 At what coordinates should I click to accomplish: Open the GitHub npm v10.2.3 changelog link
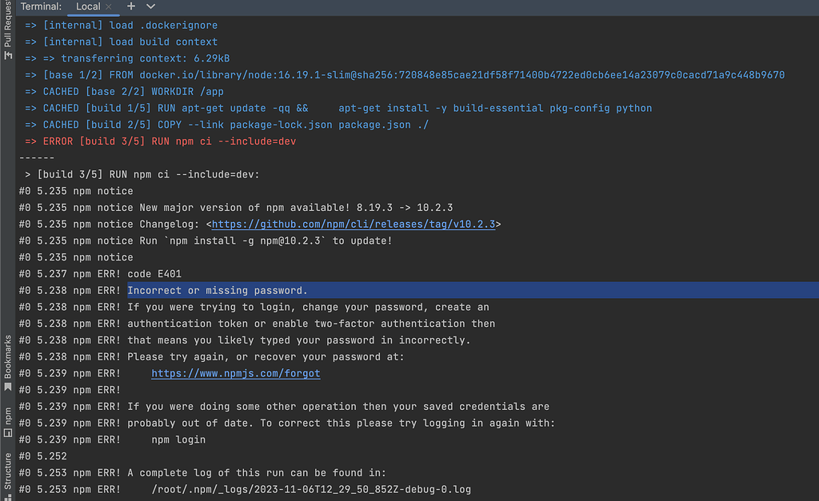(354, 225)
